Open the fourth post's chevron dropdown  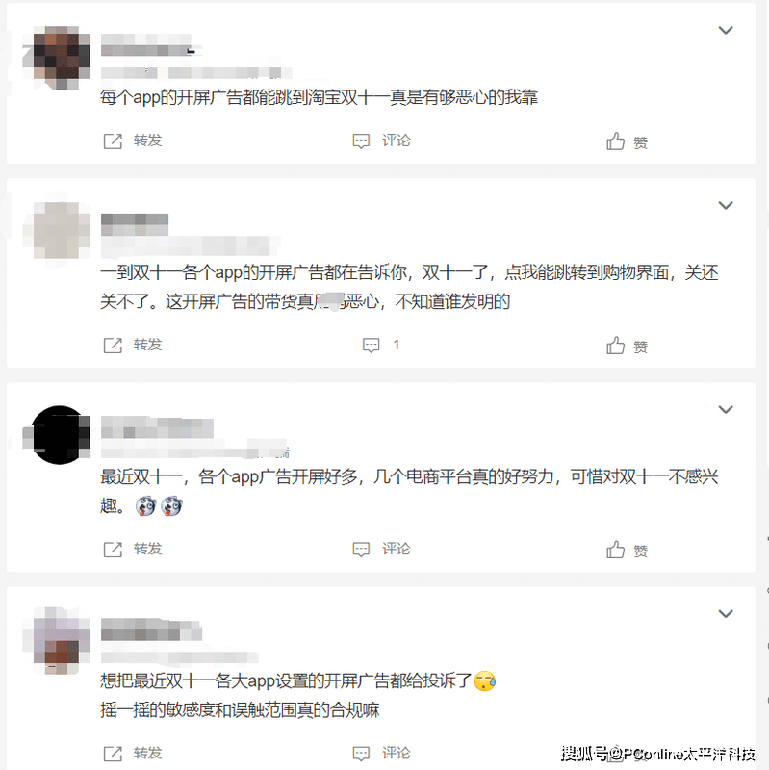(726, 614)
